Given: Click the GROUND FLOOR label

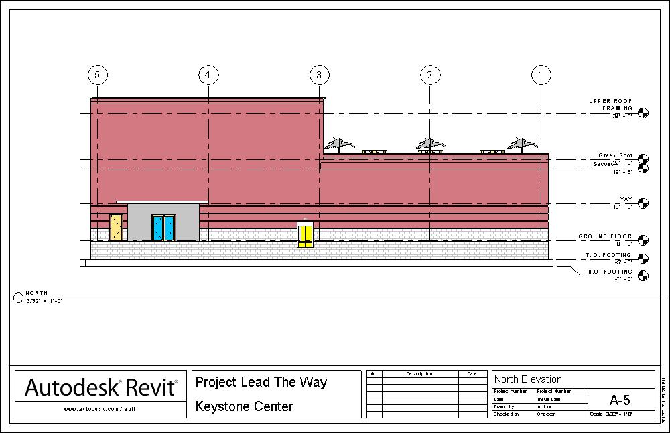Looking at the screenshot, I should tap(605, 236).
